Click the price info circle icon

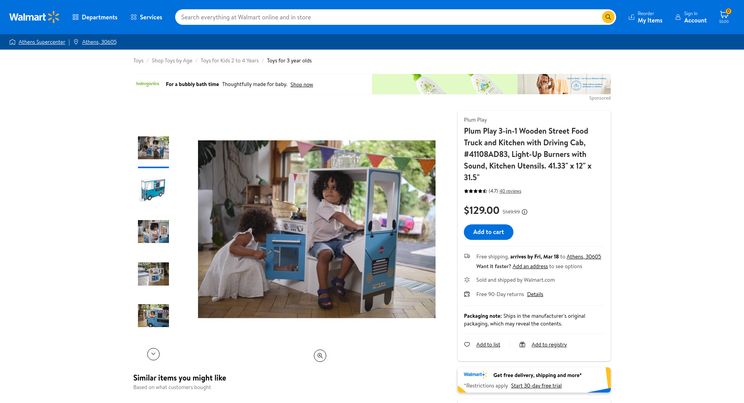tap(524, 212)
